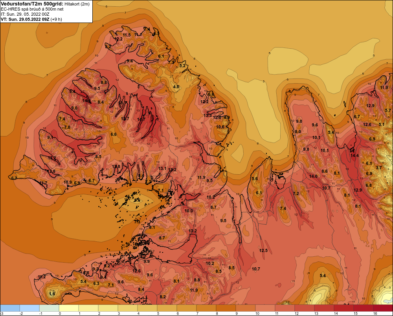Click the 11.7 temperature value
The width and height of the screenshot is (393, 316).
tap(43, 183)
